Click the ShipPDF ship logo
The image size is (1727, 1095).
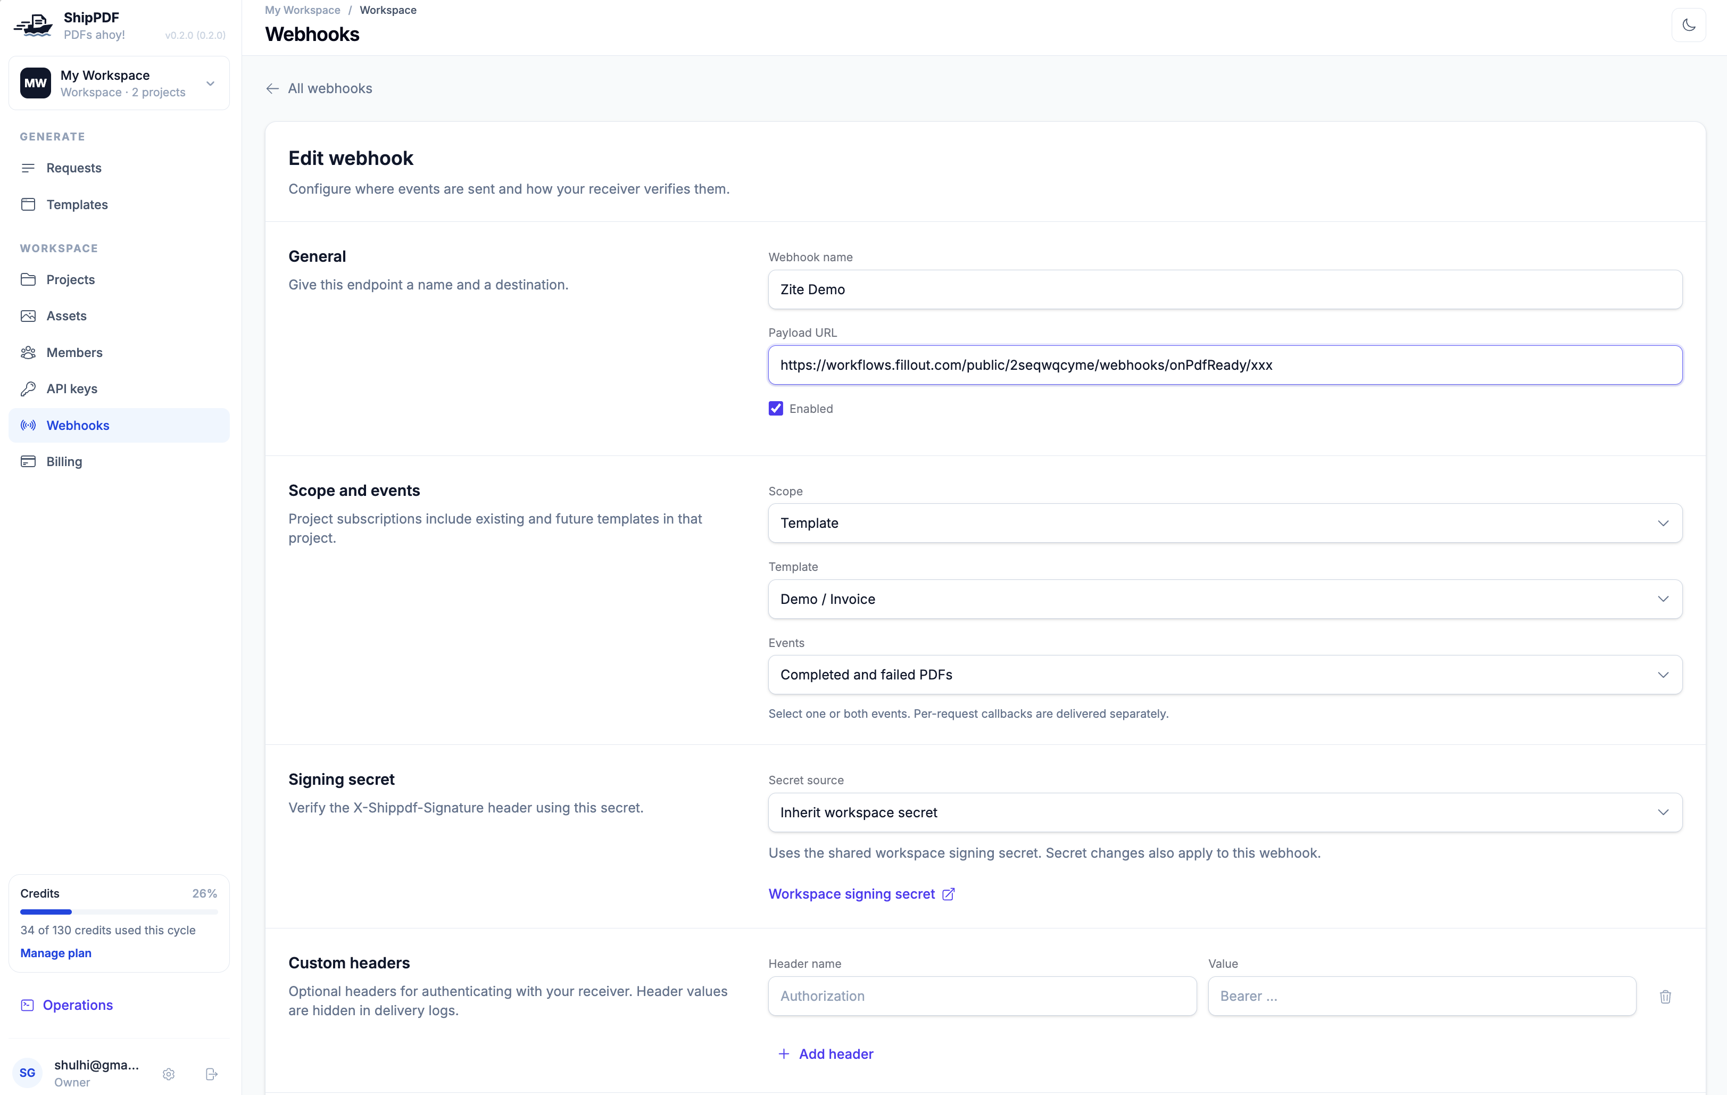(x=33, y=25)
